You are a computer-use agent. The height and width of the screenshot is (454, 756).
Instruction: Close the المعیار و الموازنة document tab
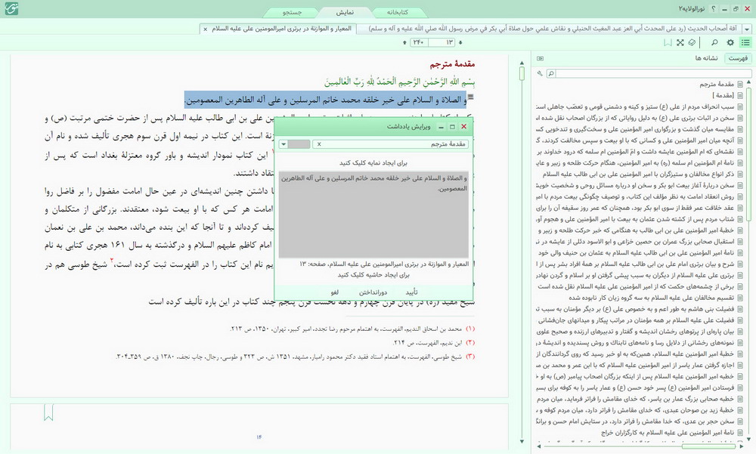click(x=206, y=29)
